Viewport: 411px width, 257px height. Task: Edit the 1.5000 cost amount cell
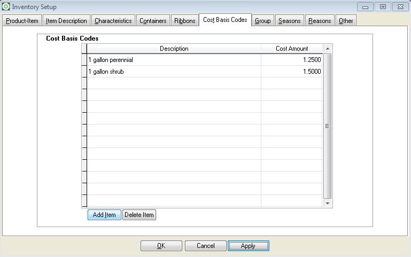pyautogui.click(x=292, y=72)
